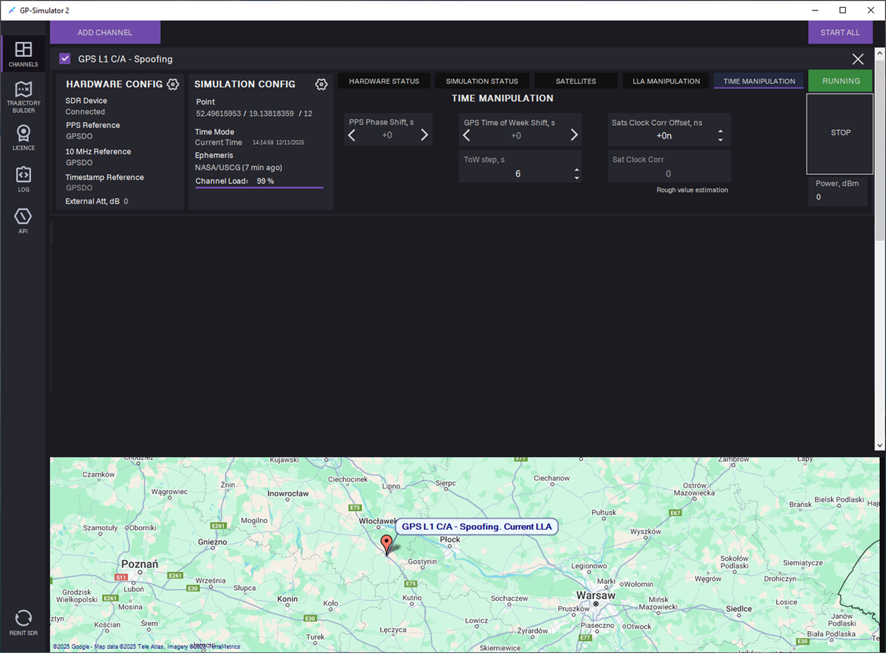Screen dimensions: 886x655
Task: Open the API sidebar section
Action: click(x=23, y=221)
